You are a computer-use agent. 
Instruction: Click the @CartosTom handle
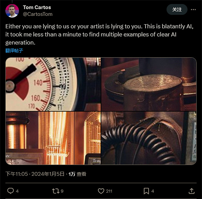[x=37, y=14]
